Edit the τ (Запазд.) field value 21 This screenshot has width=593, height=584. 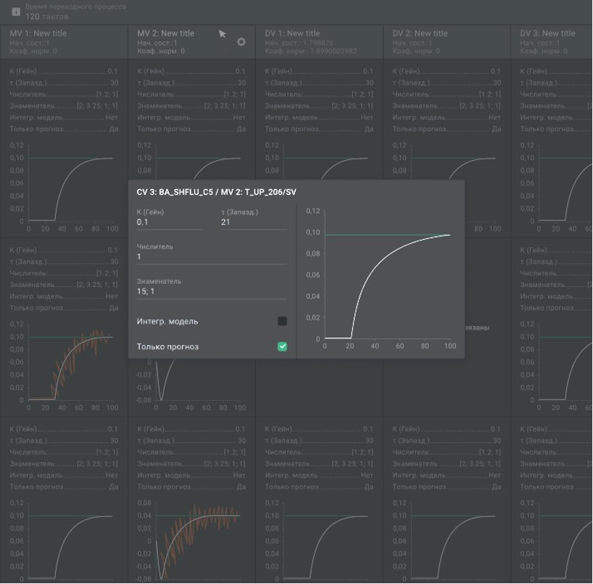[254, 222]
